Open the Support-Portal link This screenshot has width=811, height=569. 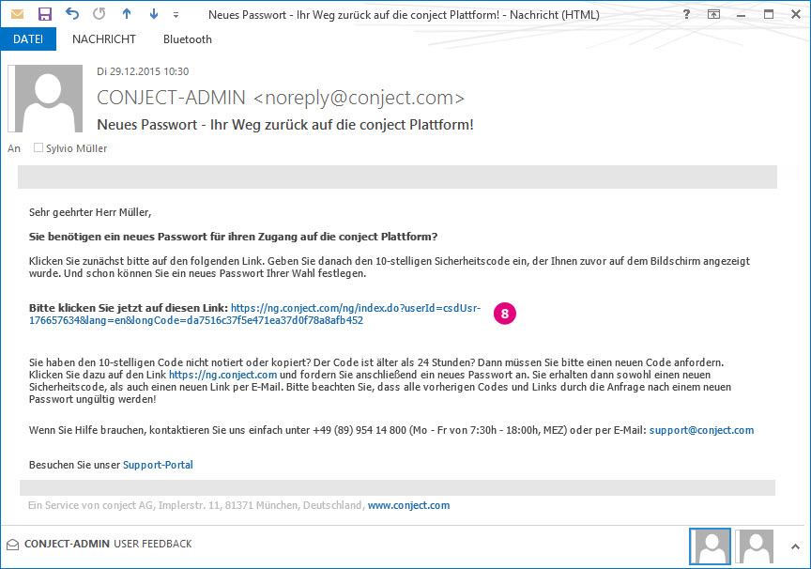[158, 465]
